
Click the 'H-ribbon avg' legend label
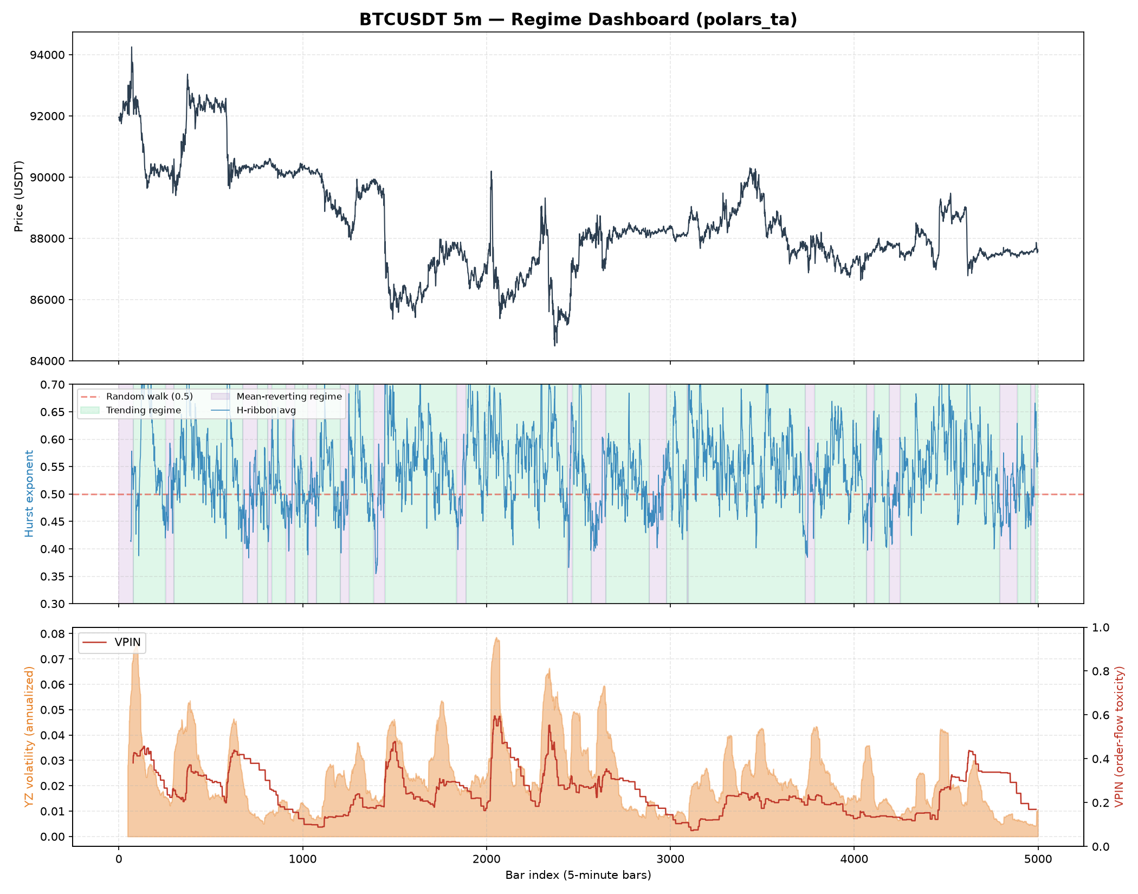(x=267, y=410)
